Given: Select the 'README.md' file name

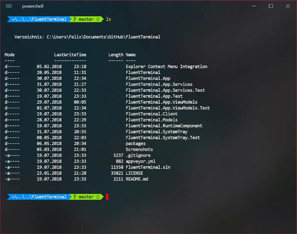Looking at the screenshot, I should [137, 179].
